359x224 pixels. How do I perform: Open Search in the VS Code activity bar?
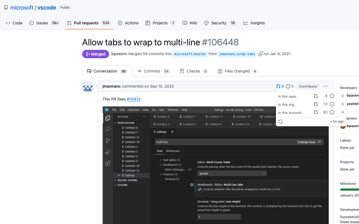[x=108, y=129]
